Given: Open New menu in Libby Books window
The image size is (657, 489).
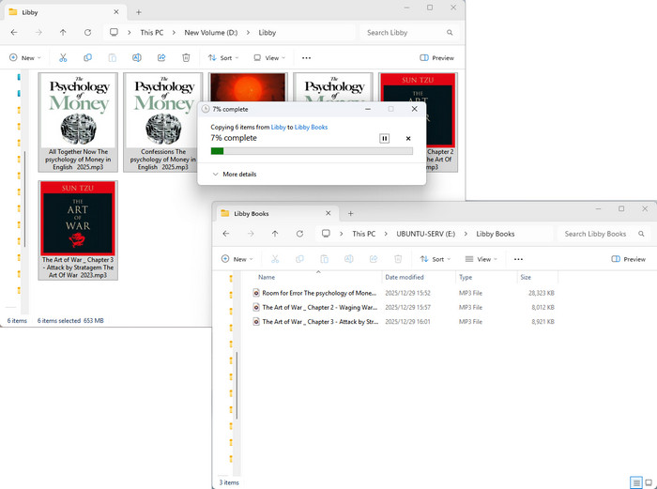Looking at the screenshot, I should point(237,259).
